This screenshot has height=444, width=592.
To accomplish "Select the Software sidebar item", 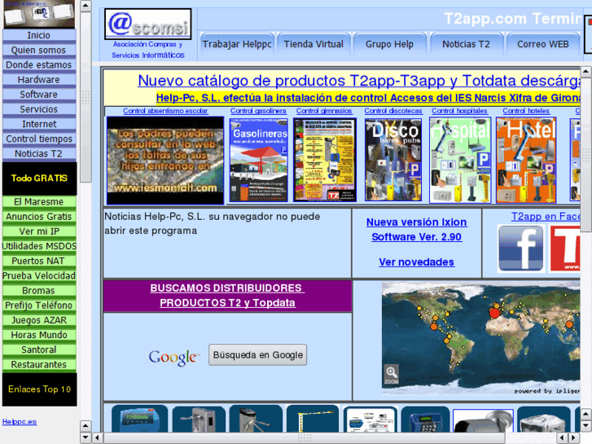I will [39, 94].
